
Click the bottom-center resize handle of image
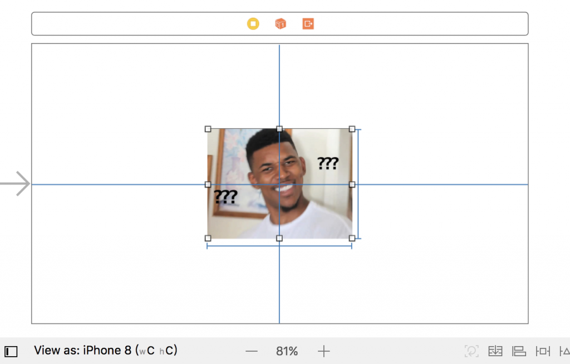279,238
